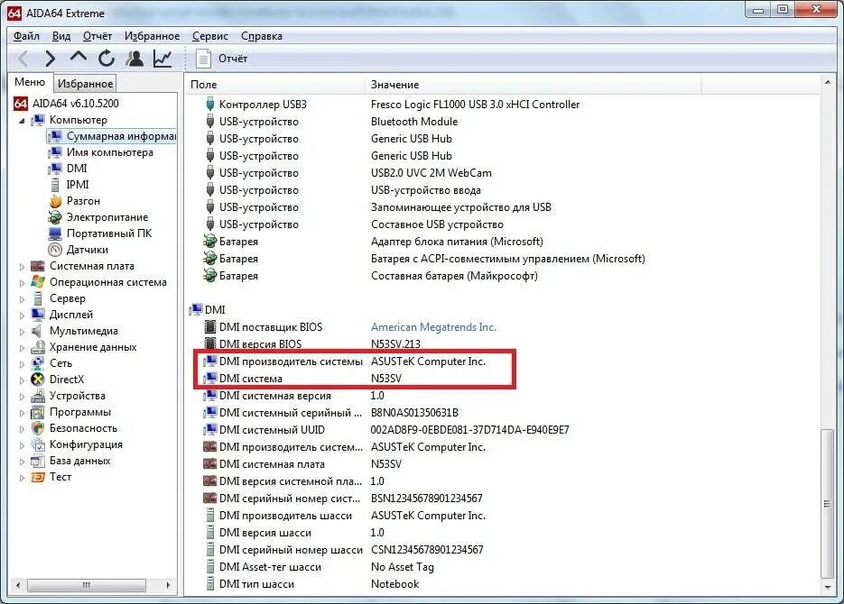Click the Операционная система Windows icon
844x604 pixels.
click(x=38, y=282)
